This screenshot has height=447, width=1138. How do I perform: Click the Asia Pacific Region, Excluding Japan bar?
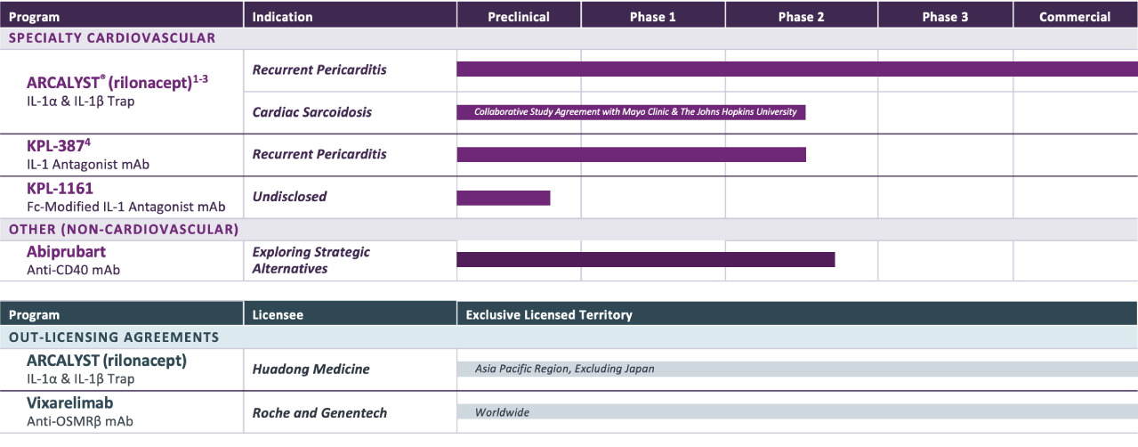click(x=797, y=369)
